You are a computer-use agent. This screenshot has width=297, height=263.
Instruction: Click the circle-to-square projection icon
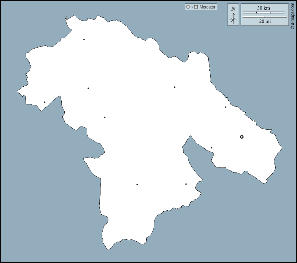pos(192,7)
